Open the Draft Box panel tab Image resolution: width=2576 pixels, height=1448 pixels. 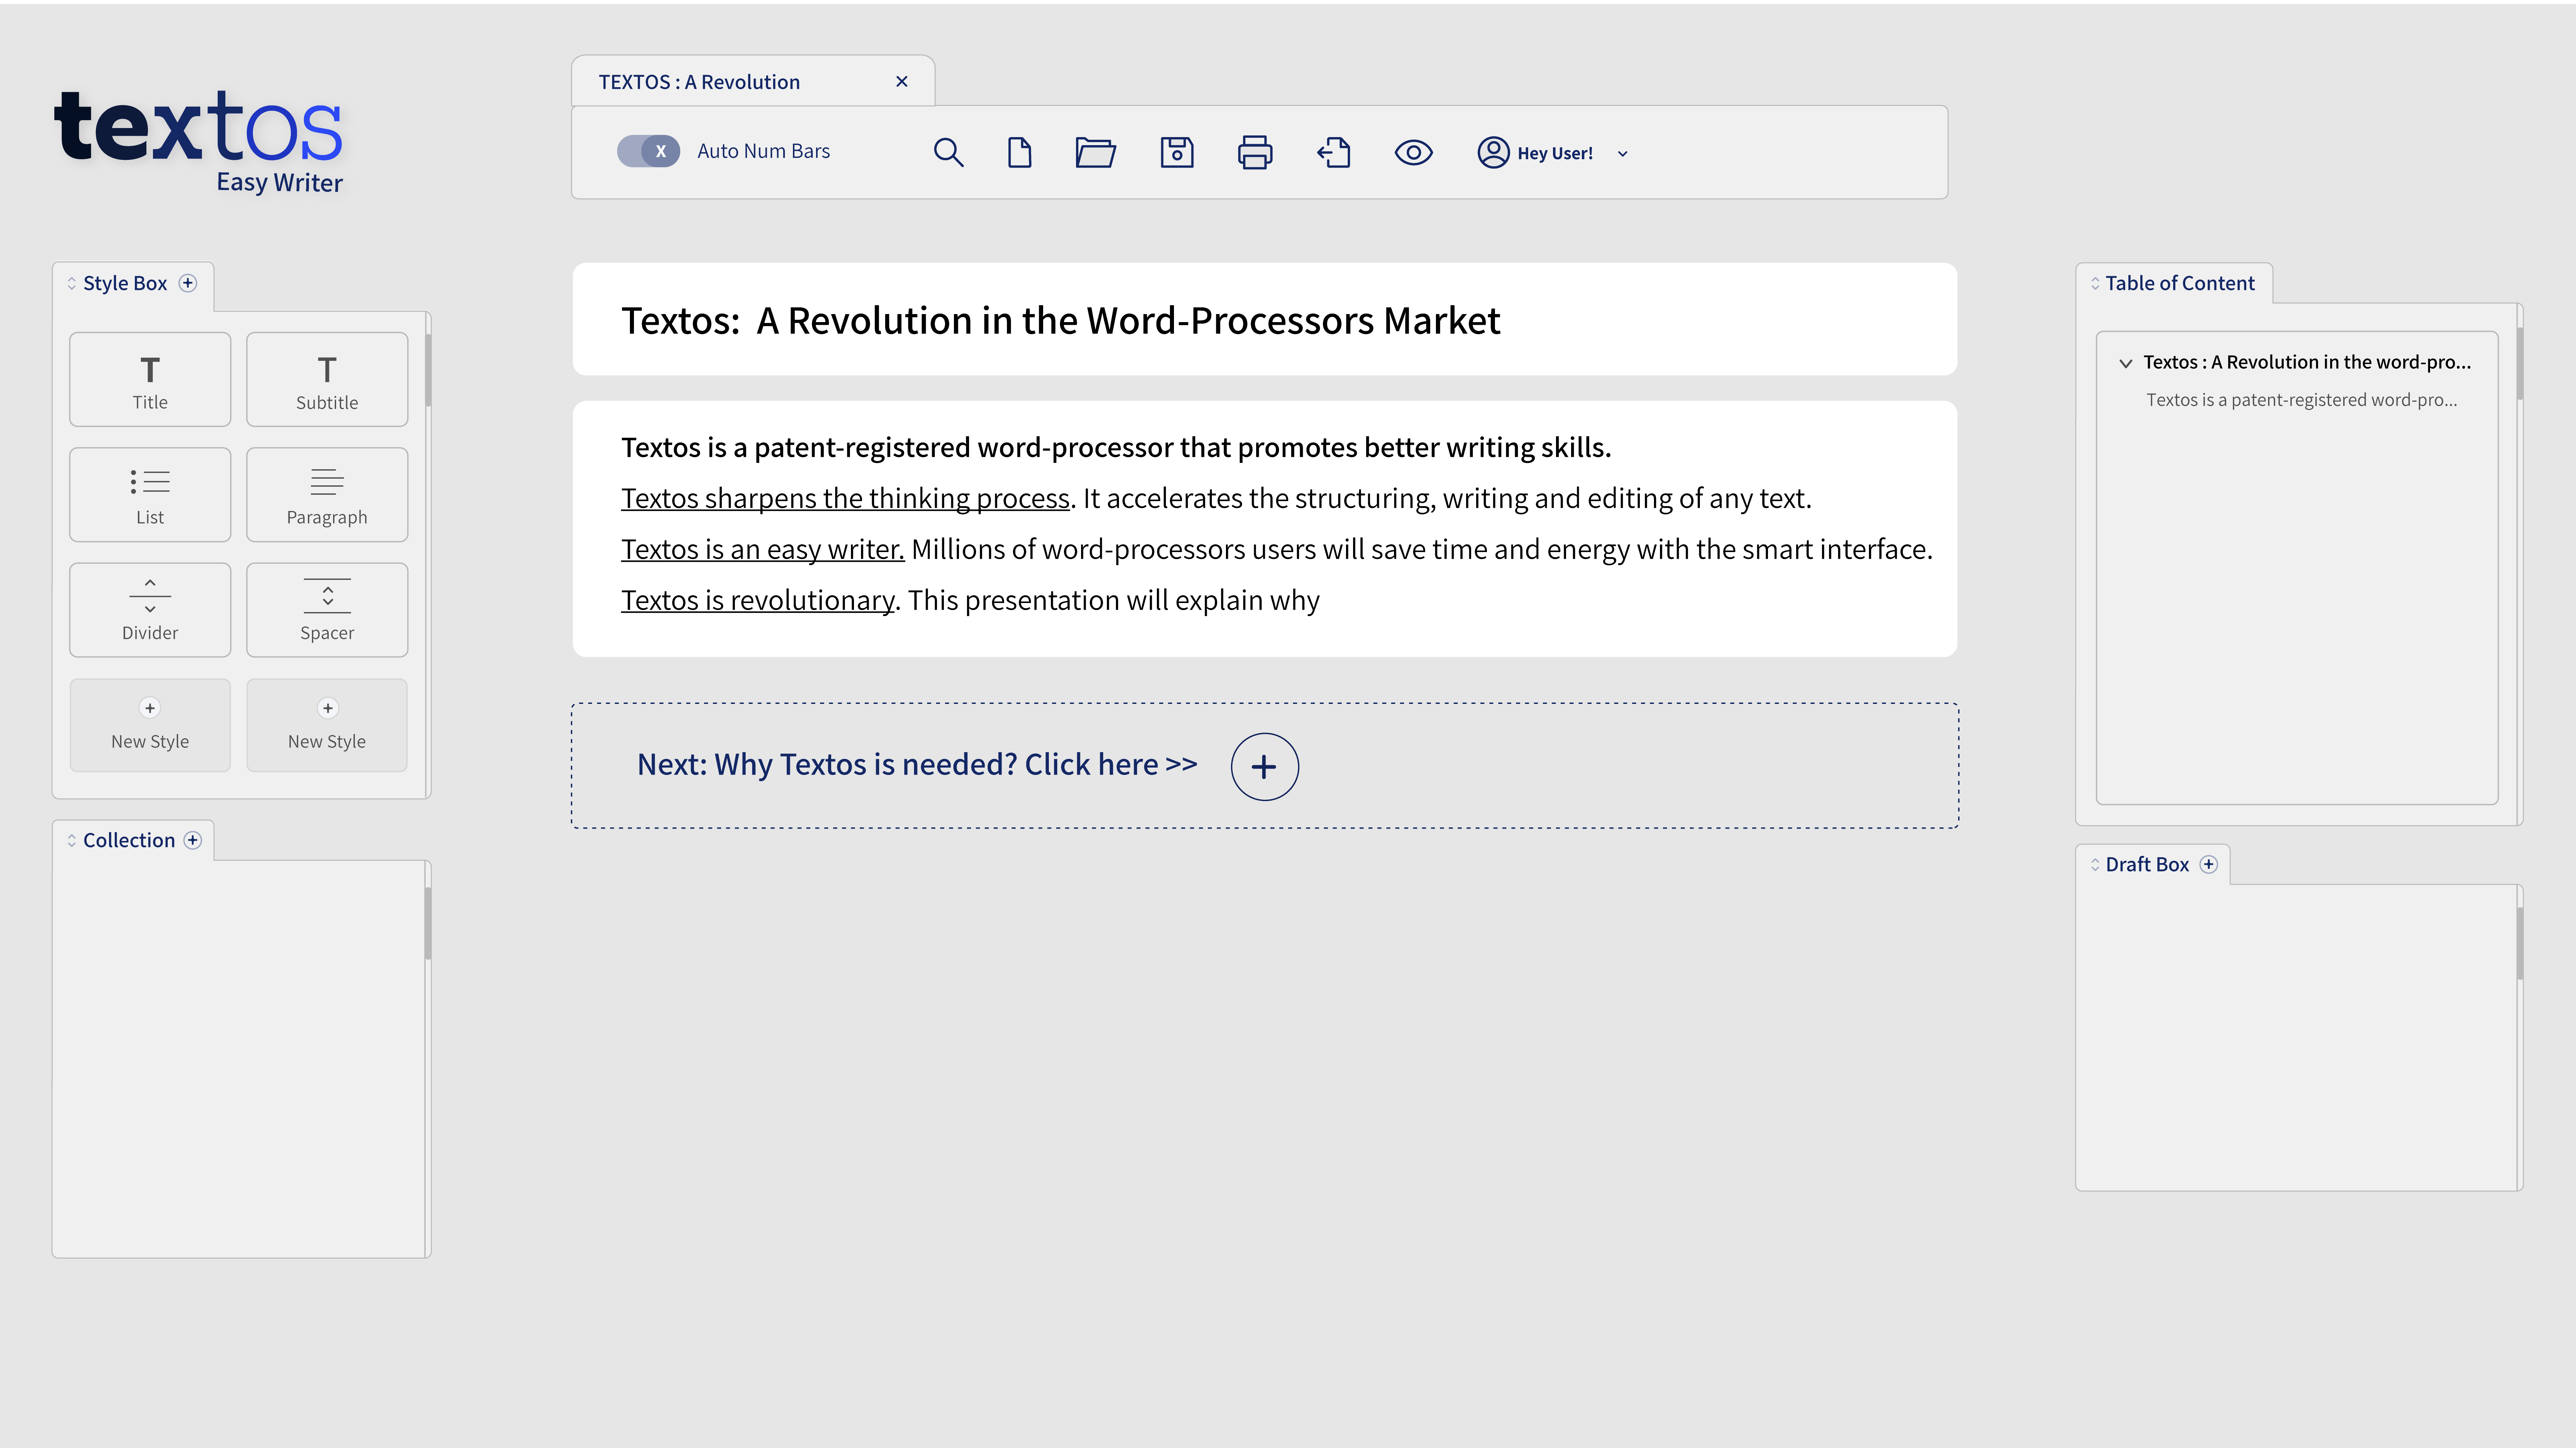pos(2153,864)
